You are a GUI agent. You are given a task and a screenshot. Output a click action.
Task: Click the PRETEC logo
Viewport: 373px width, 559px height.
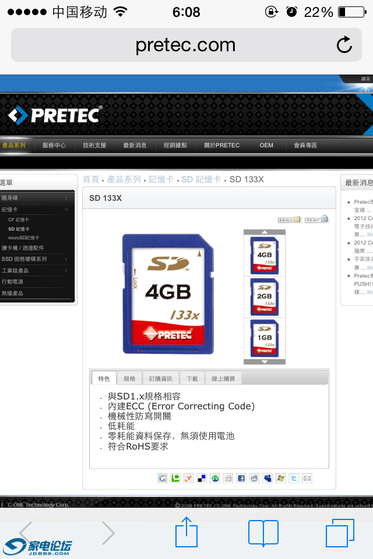(55, 115)
